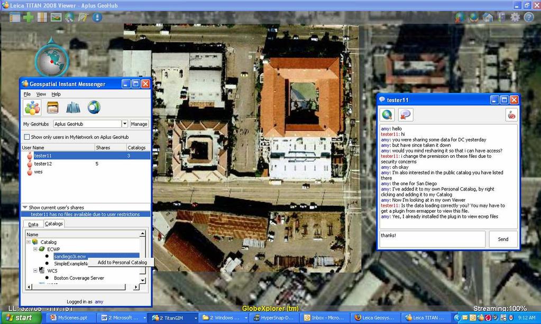Select sandiego3i.ecw catalog entry
The width and height of the screenshot is (541, 324).
click(x=70, y=256)
